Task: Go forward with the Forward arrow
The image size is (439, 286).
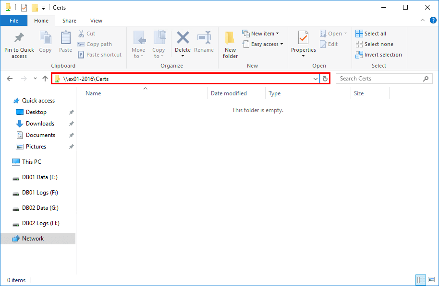Action: [24, 79]
